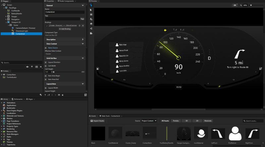This screenshot has width=265, height=147.
Task: Click the Tags button in Properties
Action: click(82, 19)
